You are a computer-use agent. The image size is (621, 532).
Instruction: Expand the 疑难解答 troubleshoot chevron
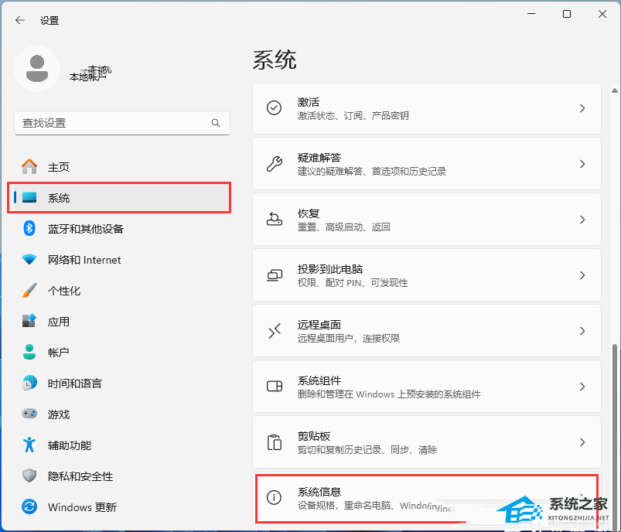(582, 164)
